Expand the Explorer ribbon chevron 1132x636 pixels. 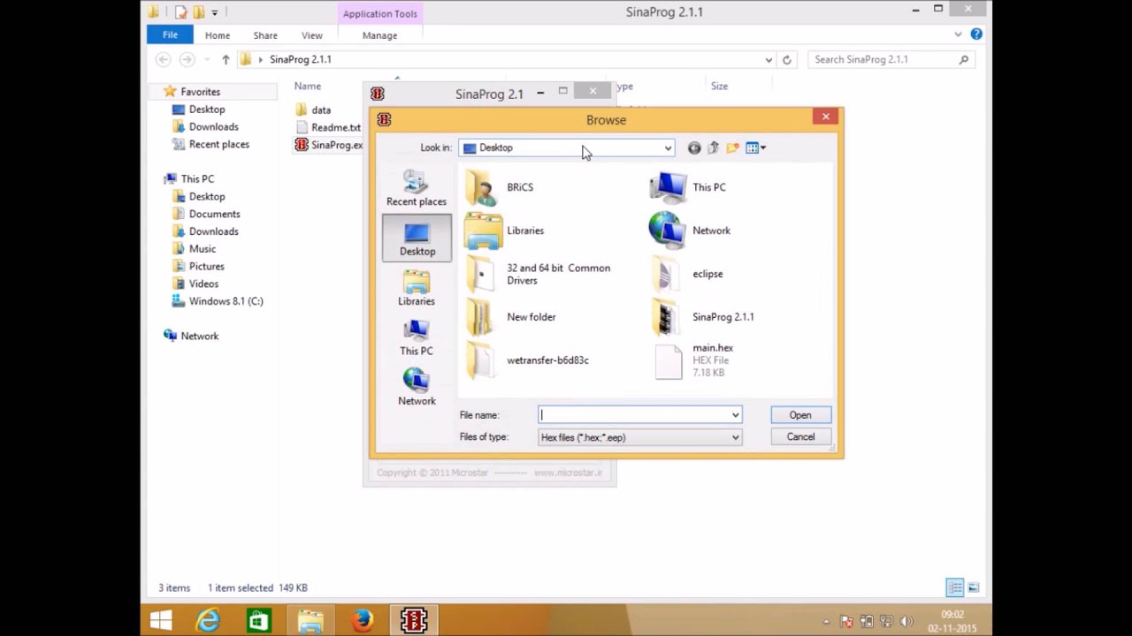[958, 34]
